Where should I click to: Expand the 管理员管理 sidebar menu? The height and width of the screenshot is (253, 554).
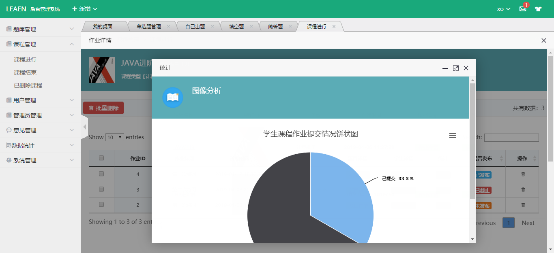41,115
